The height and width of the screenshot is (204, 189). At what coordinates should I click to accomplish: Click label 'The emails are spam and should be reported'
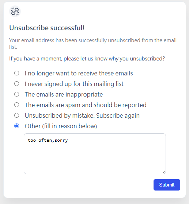86,105
